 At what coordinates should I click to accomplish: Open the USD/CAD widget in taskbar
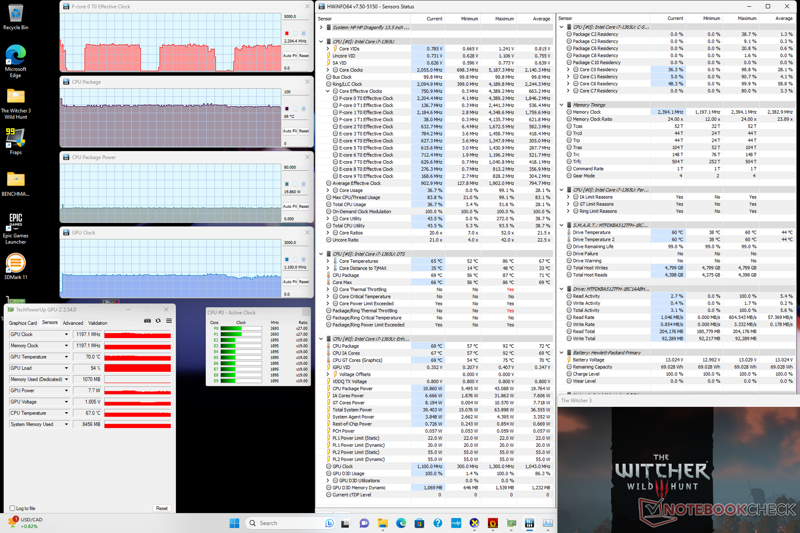pyautogui.click(x=26, y=523)
